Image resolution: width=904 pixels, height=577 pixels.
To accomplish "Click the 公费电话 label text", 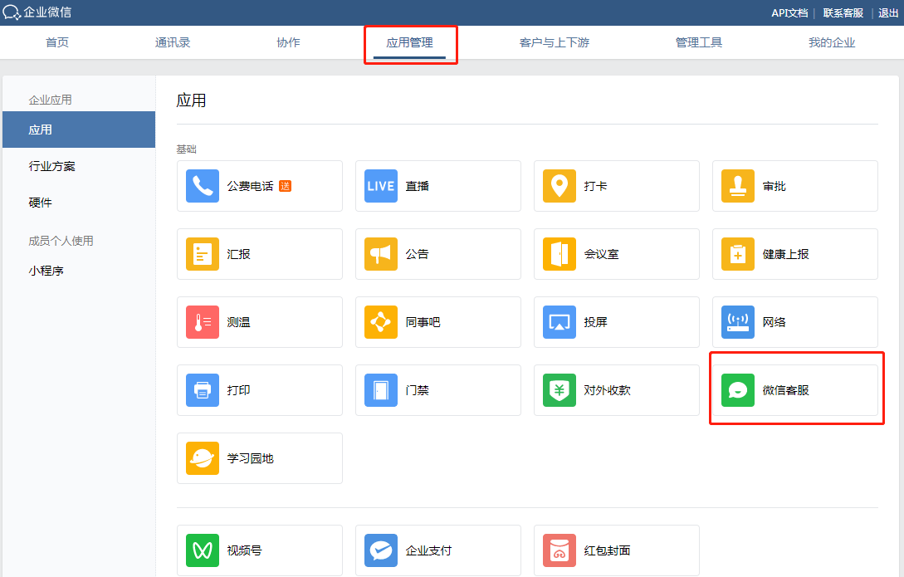I will tap(250, 186).
